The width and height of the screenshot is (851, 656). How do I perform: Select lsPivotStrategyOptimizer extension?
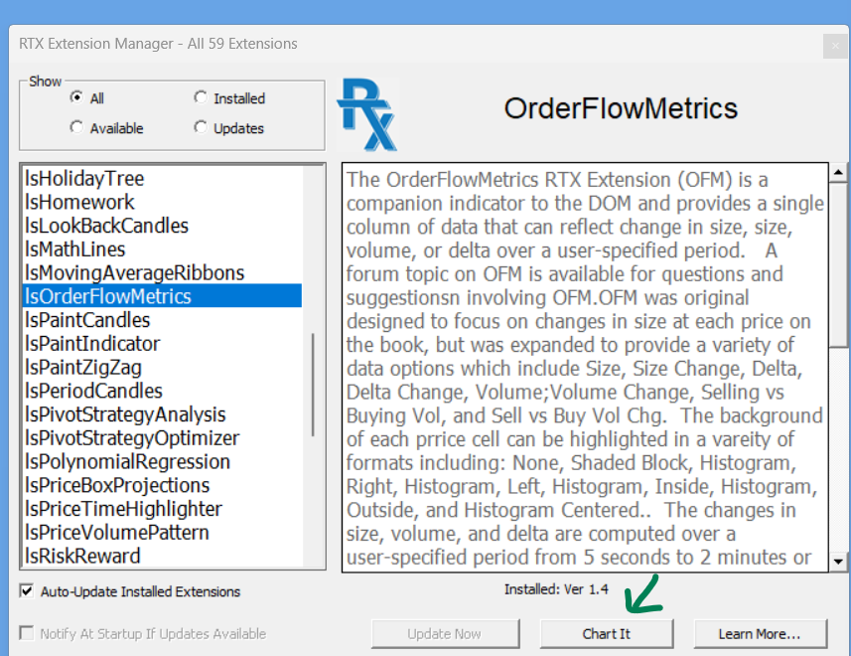point(162,437)
